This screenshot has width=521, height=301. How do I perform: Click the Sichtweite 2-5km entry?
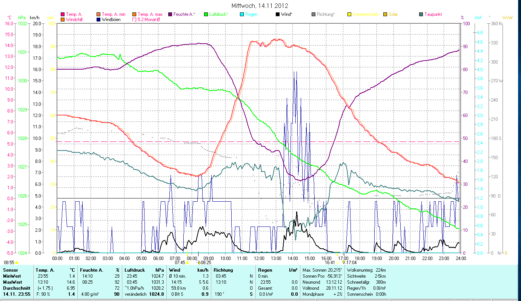pyautogui.click(x=366, y=276)
